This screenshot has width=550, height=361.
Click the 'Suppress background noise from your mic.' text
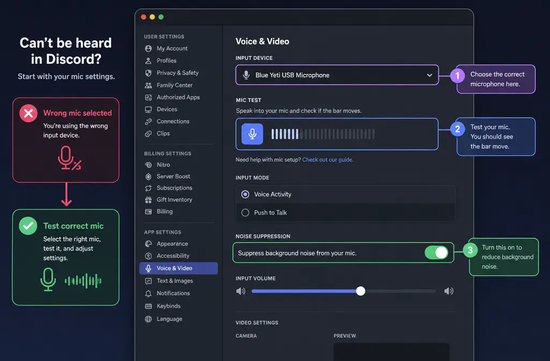click(297, 254)
